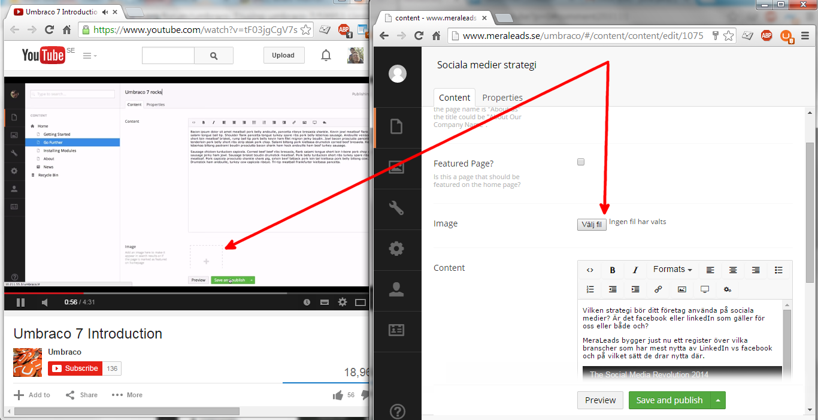Viewport: 818px width, 420px height.
Task: Switch to the Properties tab
Action: coord(502,98)
